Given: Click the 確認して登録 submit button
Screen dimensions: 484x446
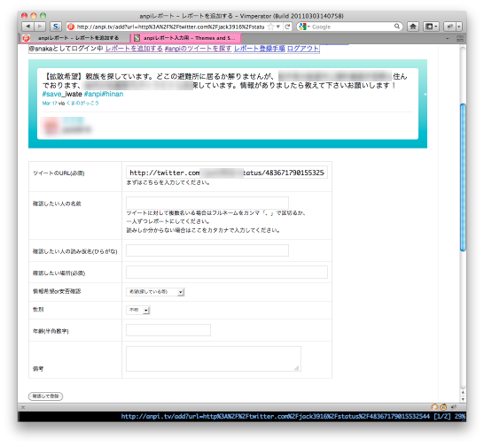Looking at the screenshot, I should pos(46,396).
